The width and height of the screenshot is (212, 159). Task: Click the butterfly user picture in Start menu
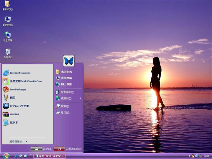69,61
